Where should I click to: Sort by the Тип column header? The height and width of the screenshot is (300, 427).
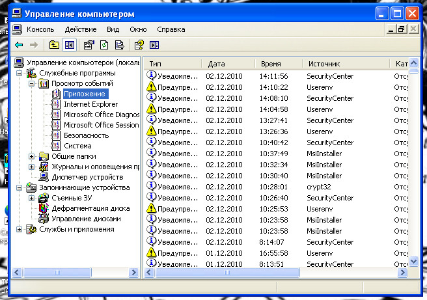pos(173,64)
